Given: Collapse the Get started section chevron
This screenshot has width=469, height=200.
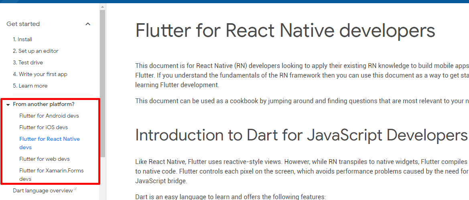Looking at the screenshot, I should pos(87,24).
